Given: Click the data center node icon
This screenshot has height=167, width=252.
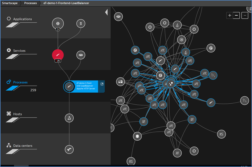Looking at the screenshot, I should (69, 149).
